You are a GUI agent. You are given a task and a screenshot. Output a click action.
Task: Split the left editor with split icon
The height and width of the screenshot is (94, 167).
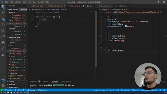(91, 6)
